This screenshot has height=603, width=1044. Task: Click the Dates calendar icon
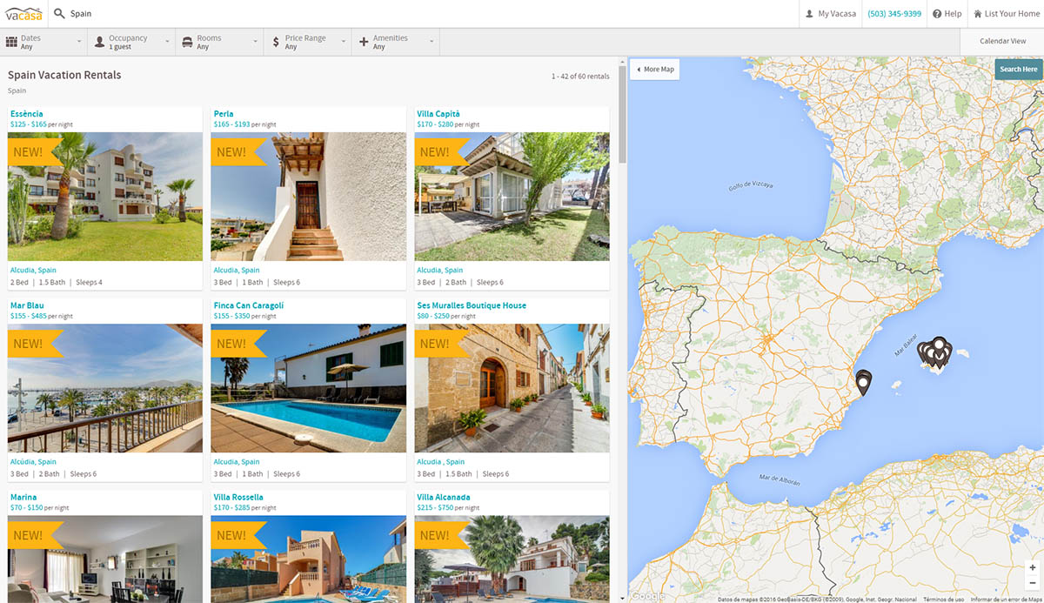click(x=11, y=42)
